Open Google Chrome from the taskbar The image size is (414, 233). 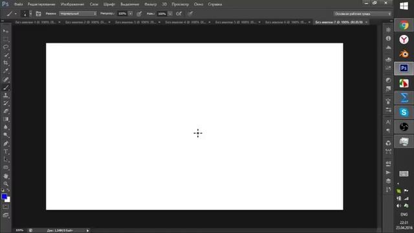(404, 25)
